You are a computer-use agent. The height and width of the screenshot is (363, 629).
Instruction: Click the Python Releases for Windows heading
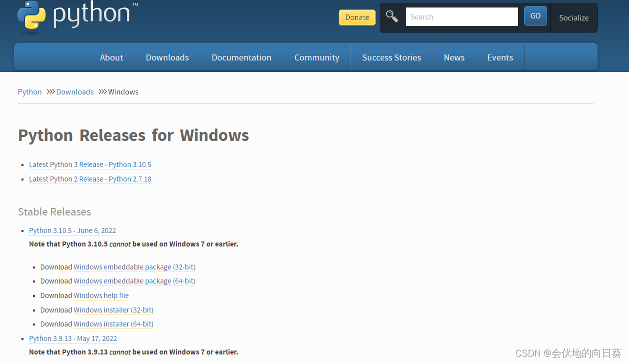point(133,135)
